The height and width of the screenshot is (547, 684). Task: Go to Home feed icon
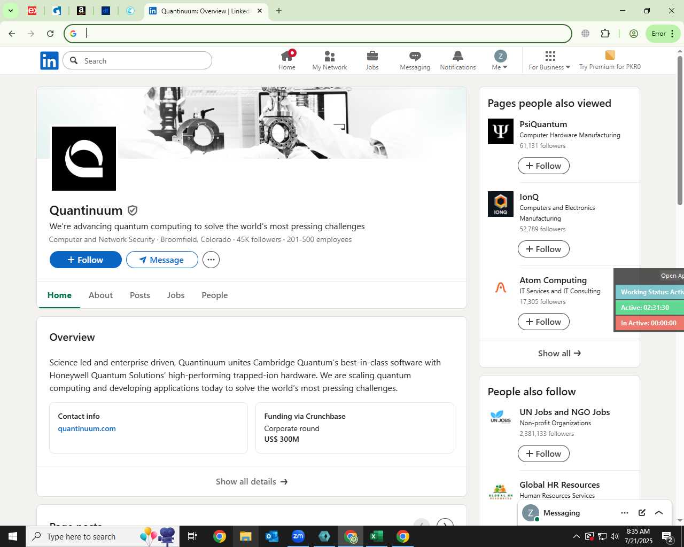[x=287, y=60]
